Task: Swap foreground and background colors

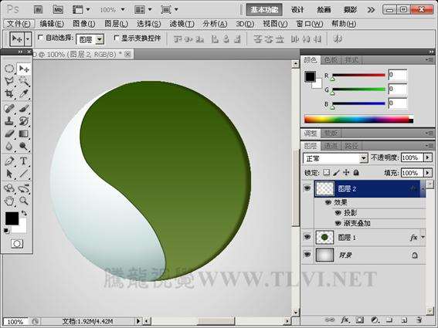Action: pyautogui.click(x=24, y=214)
